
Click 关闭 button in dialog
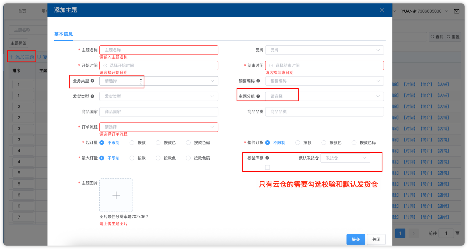tap(376, 239)
